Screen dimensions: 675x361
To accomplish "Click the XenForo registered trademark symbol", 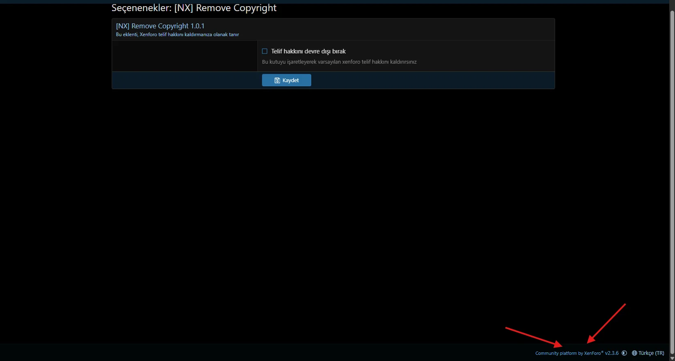I will tap(602, 352).
